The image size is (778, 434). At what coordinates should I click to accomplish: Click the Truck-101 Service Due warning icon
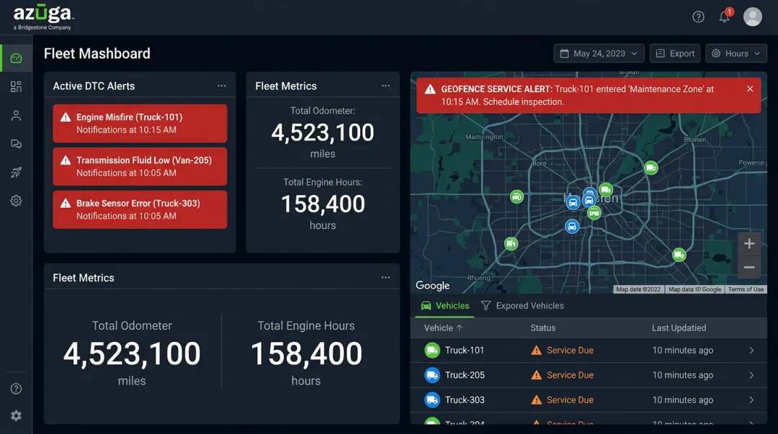[537, 351]
